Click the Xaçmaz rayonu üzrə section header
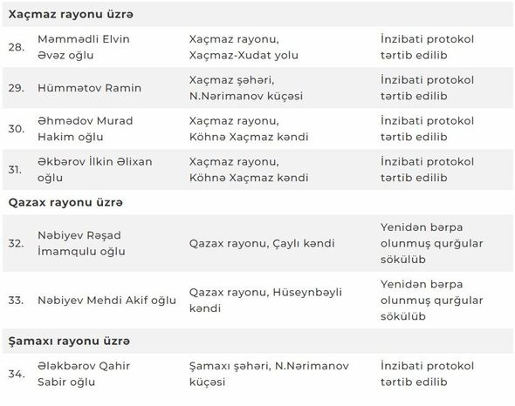The image size is (515, 406). pyautogui.click(x=71, y=15)
